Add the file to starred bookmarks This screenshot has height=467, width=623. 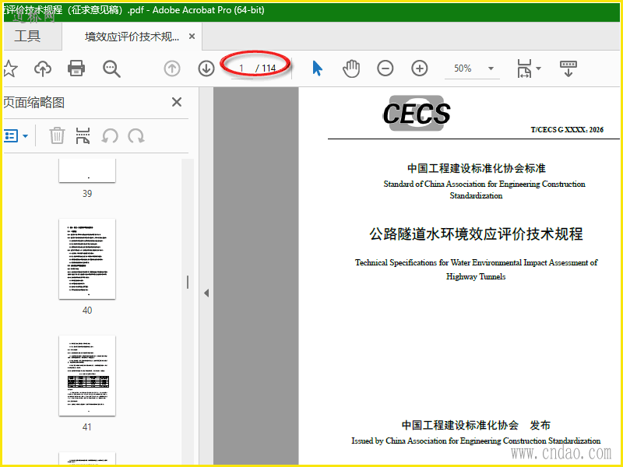(x=9, y=68)
